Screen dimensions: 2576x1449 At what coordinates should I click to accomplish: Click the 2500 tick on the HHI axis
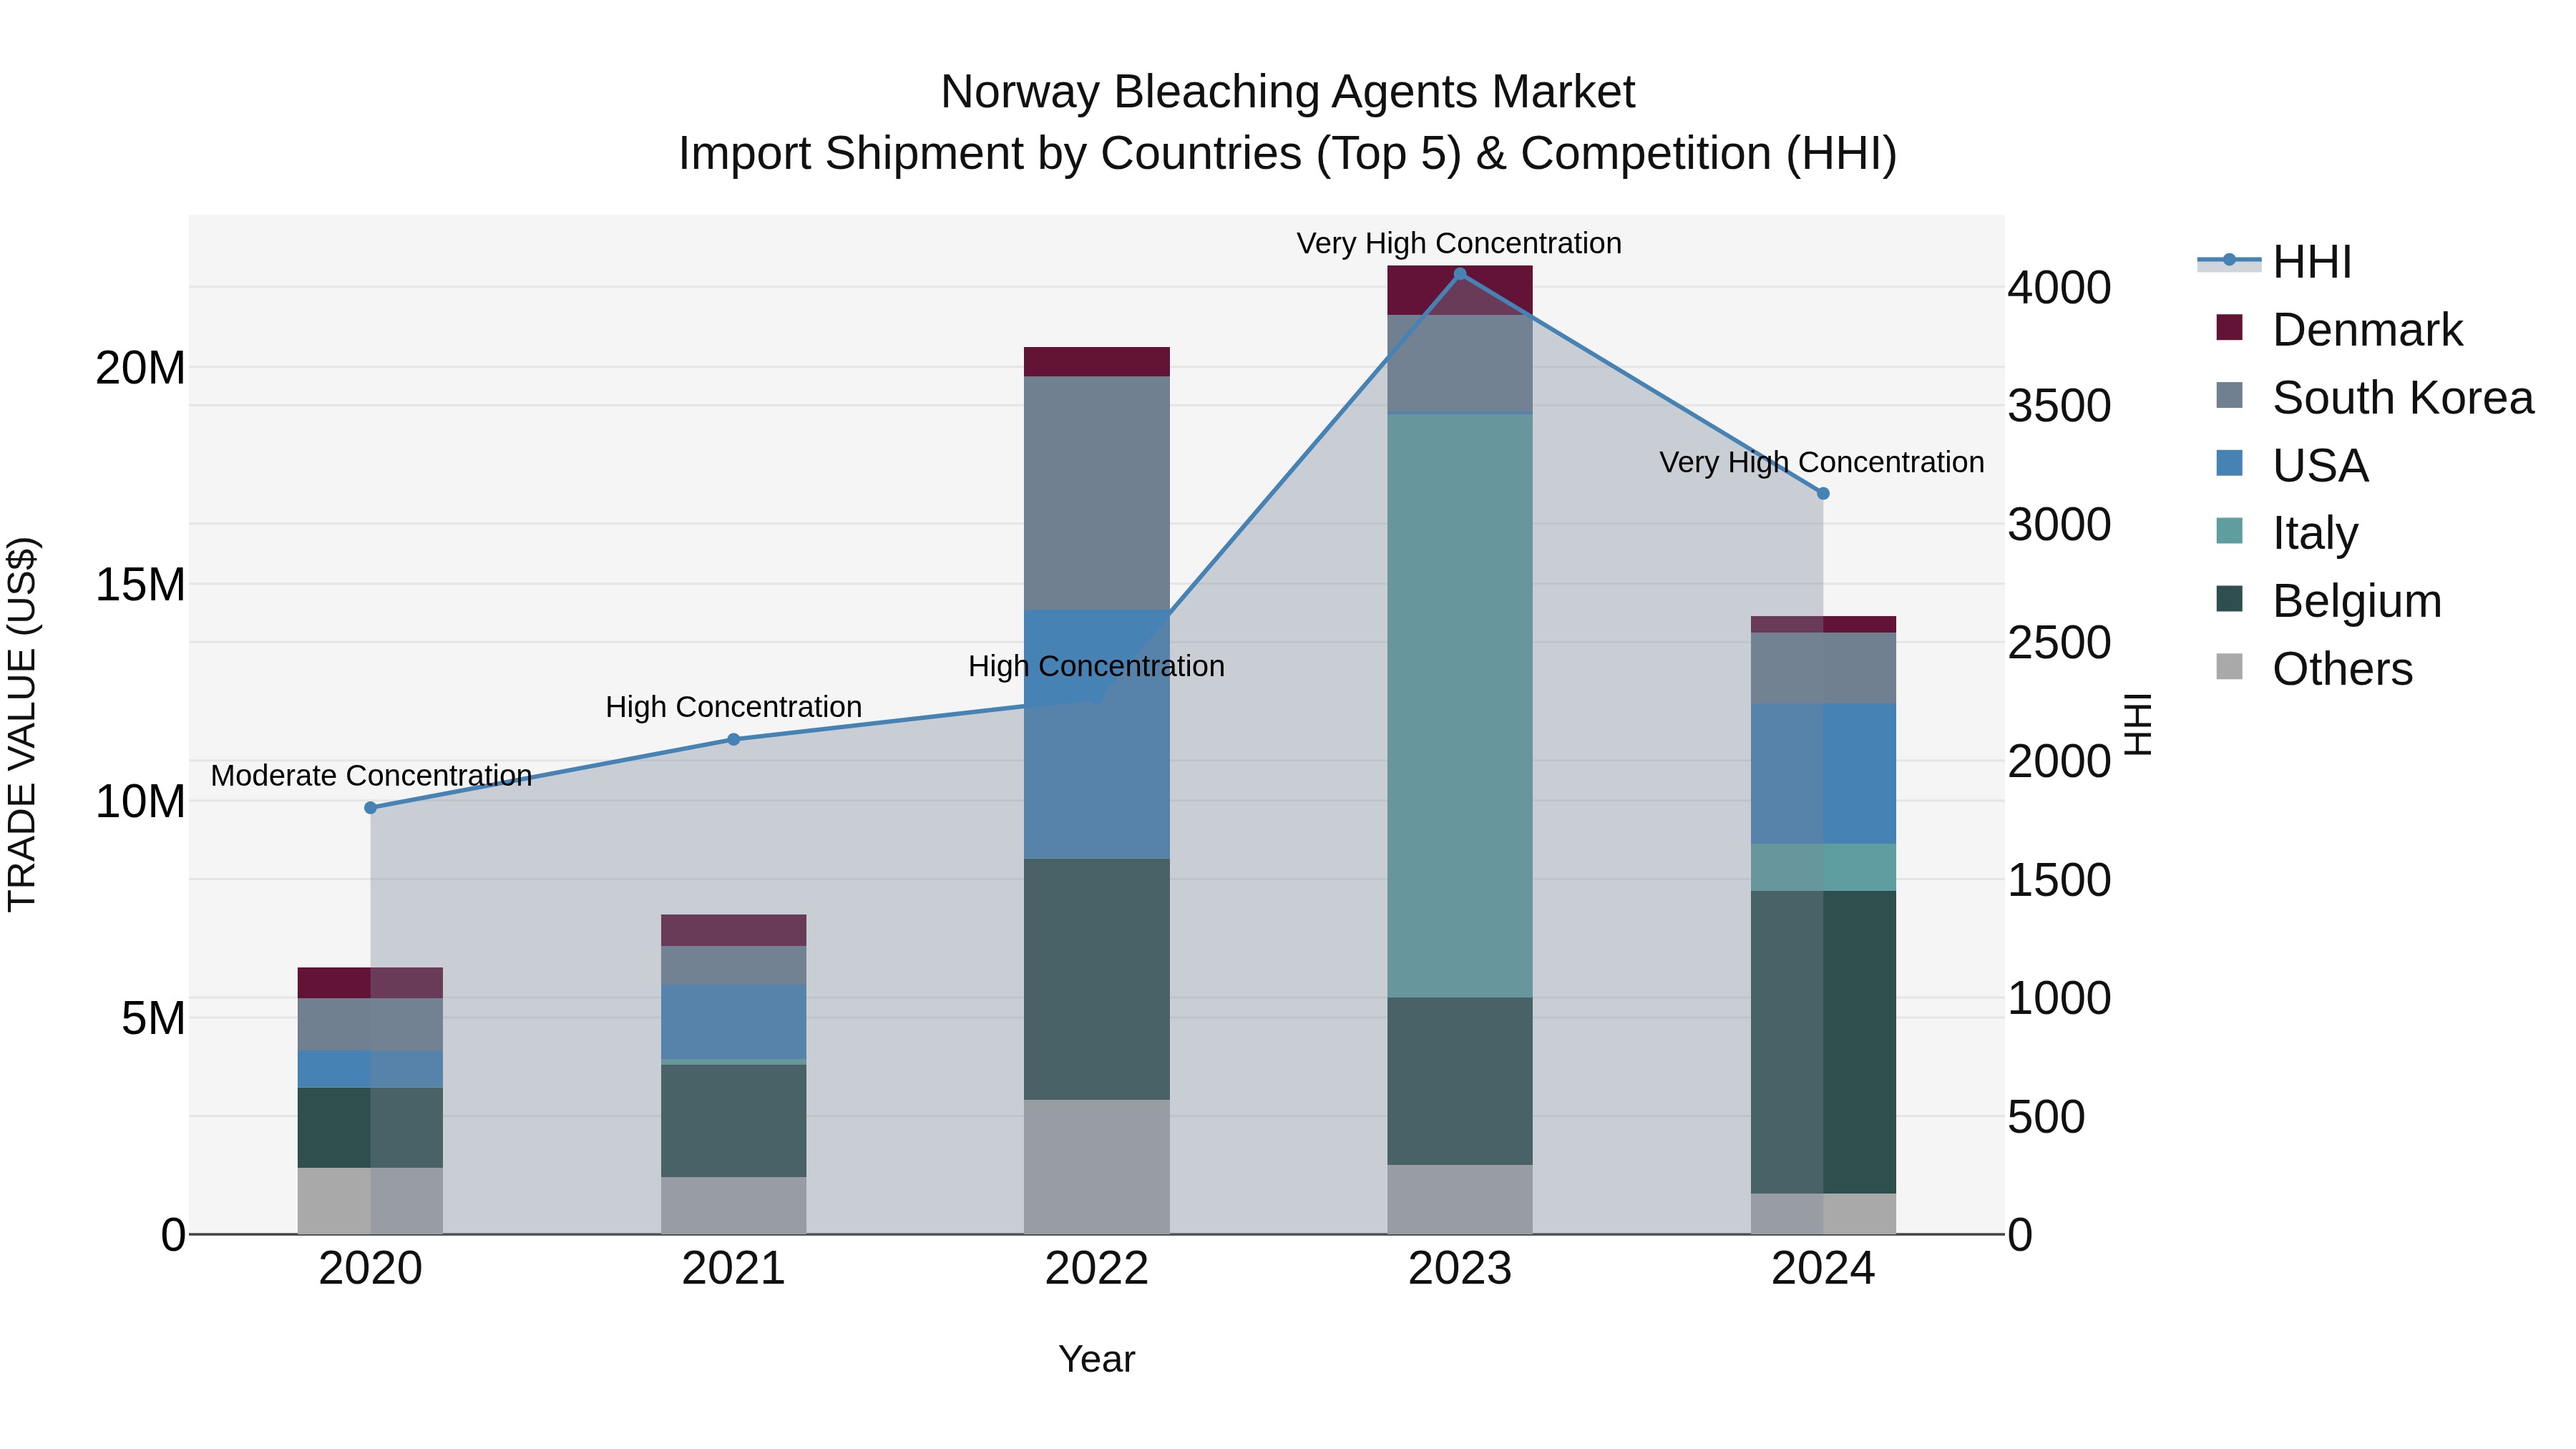click(x=2060, y=643)
